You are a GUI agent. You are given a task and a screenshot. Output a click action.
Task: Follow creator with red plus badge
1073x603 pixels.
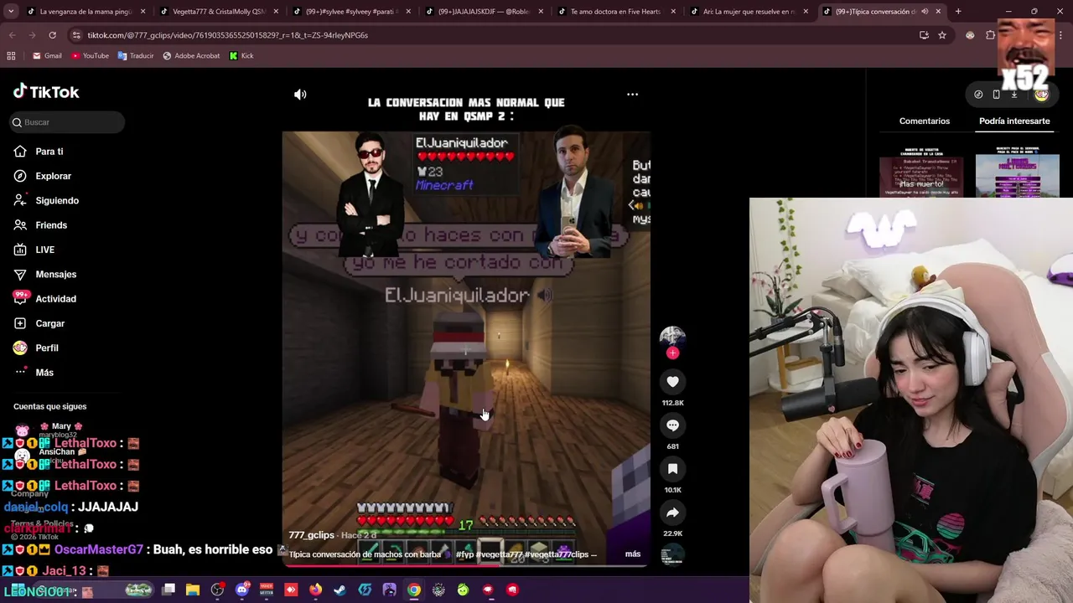672,353
